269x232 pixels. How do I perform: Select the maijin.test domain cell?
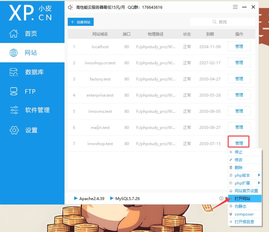click(x=100, y=127)
